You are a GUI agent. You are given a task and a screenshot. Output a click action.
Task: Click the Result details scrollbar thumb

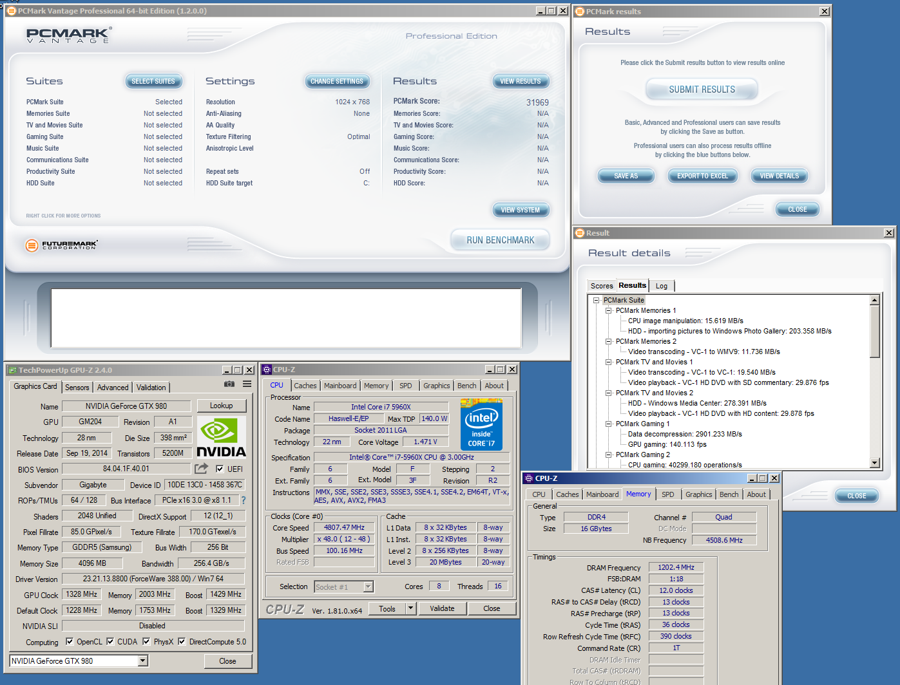(875, 332)
